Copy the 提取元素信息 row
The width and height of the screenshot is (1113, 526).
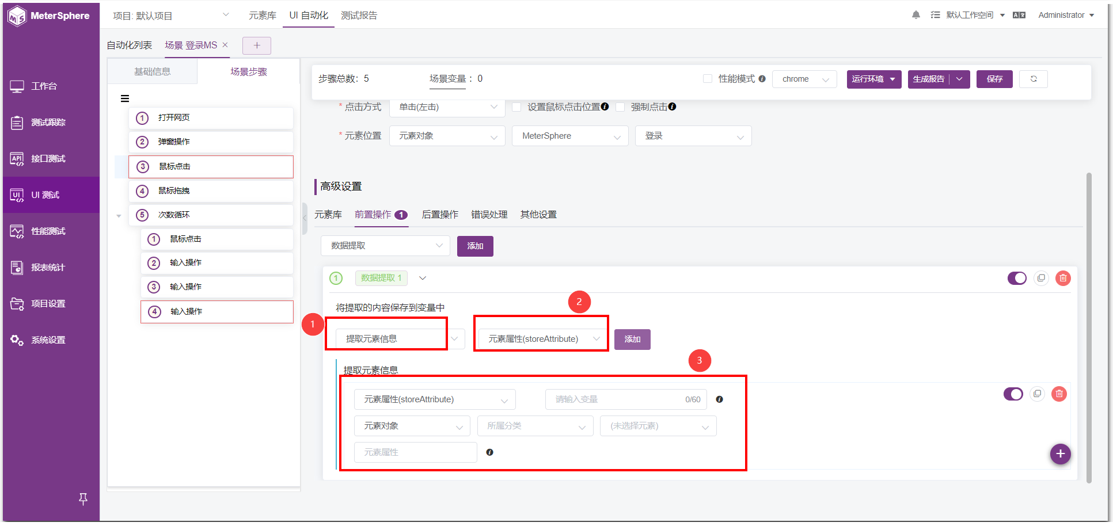click(x=1037, y=394)
